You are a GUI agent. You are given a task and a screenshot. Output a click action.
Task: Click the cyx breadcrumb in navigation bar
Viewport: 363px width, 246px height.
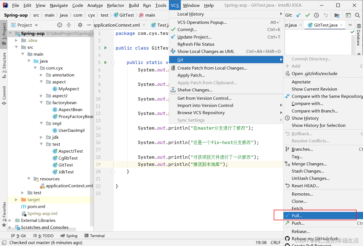[x=92, y=15]
